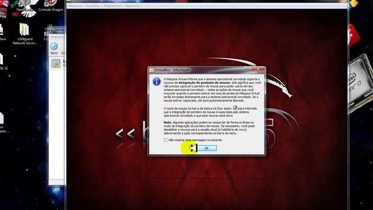Click the blue information icon in dialog
Viewport: 373px width, 210px height.
click(157, 82)
